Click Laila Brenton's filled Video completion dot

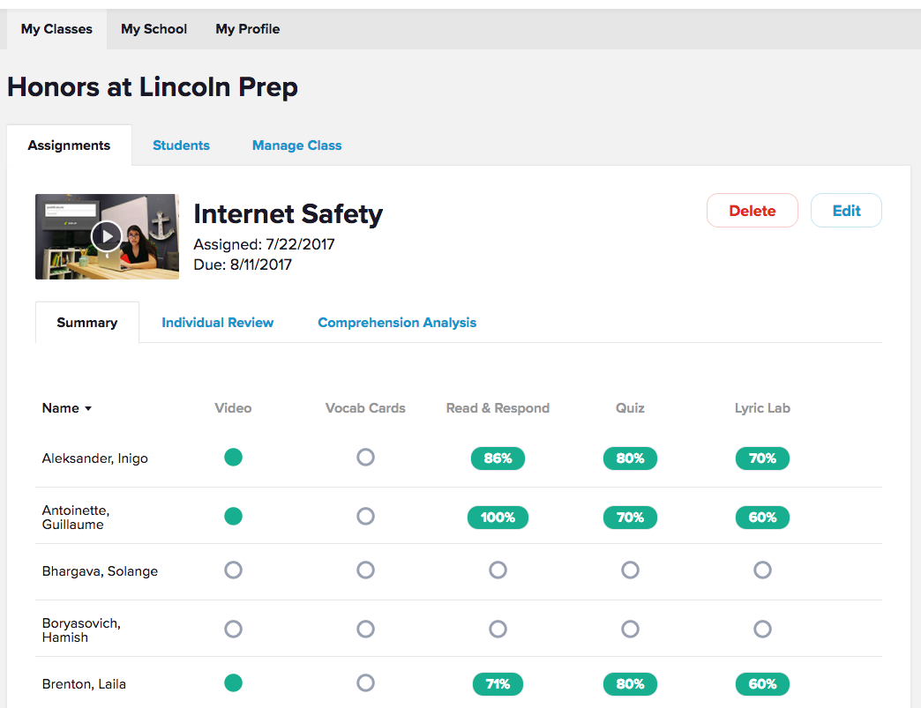[x=233, y=682]
